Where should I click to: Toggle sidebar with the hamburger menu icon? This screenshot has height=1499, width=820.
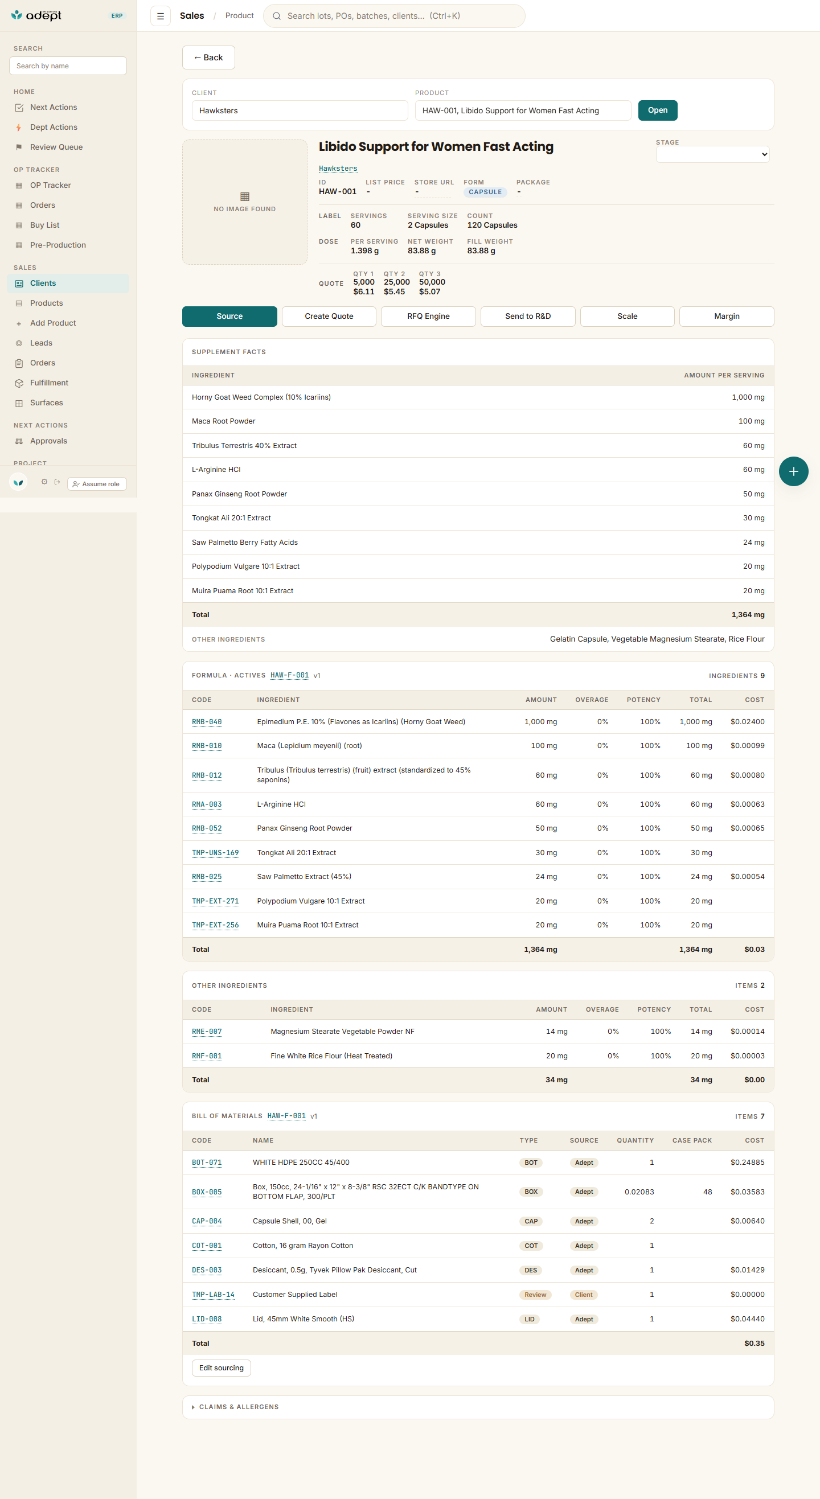pos(161,16)
